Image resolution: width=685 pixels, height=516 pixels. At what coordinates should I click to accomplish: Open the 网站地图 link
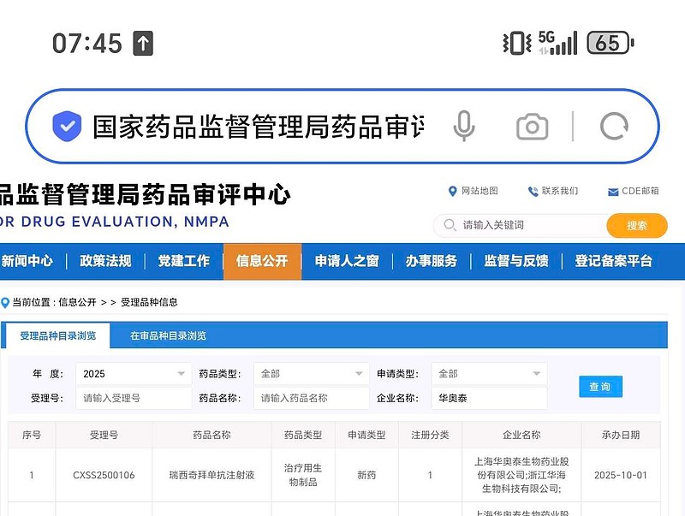click(x=479, y=191)
